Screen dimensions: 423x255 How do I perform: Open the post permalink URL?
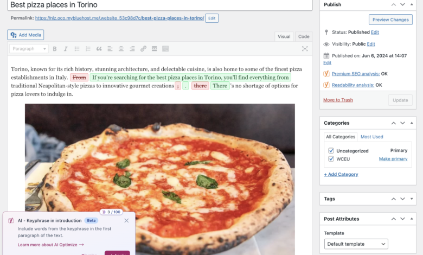coord(119,18)
